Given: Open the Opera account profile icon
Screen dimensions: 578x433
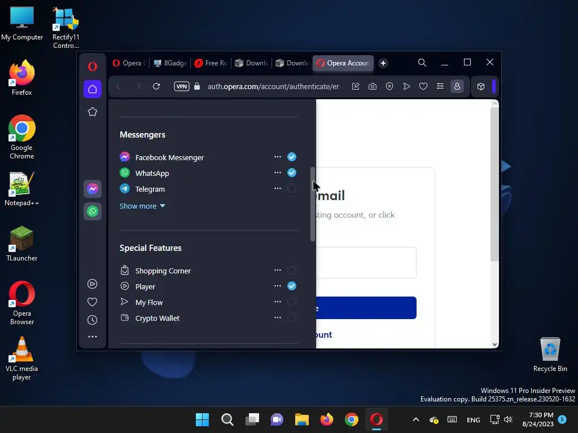Looking at the screenshot, I should pos(457,86).
